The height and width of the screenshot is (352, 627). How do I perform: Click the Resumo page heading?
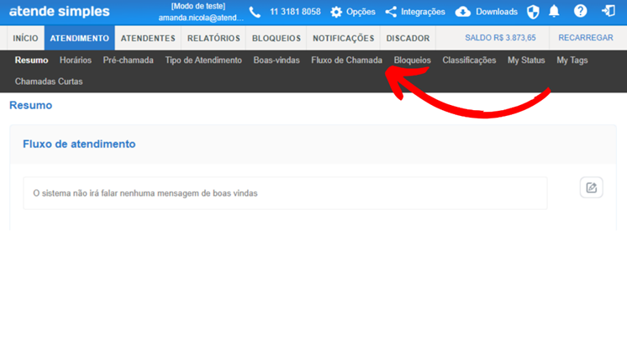31,105
